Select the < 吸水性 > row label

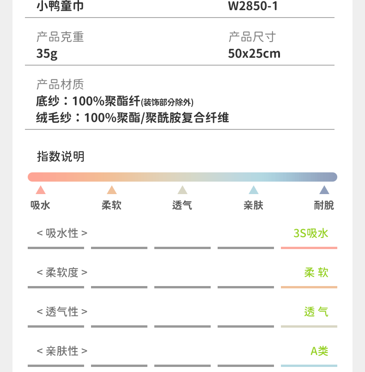(x=62, y=233)
